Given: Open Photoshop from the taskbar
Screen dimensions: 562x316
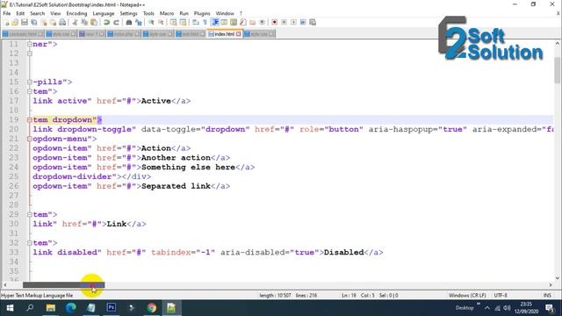Looking at the screenshot, I should pyautogui.click(x=112, y=308).
